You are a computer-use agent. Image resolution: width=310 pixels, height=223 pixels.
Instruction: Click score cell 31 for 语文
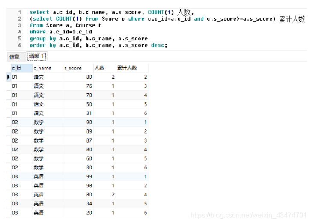[78, 113]
